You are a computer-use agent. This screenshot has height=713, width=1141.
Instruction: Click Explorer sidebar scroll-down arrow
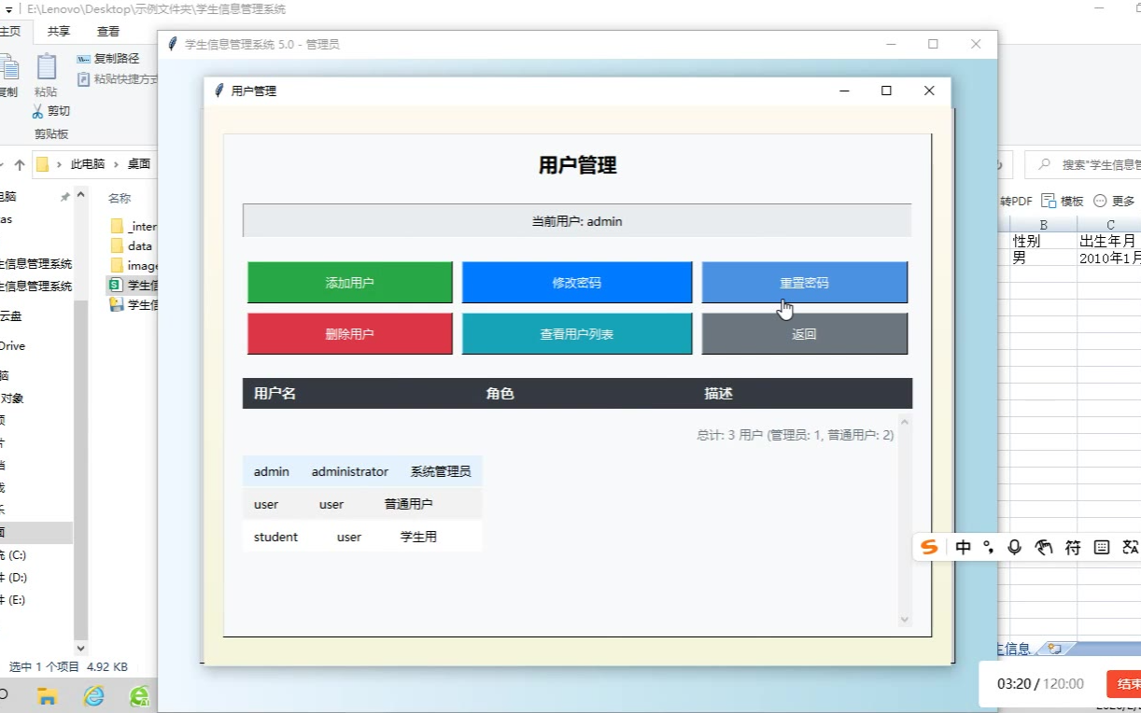pyautogui.click(x=80, y=648)
